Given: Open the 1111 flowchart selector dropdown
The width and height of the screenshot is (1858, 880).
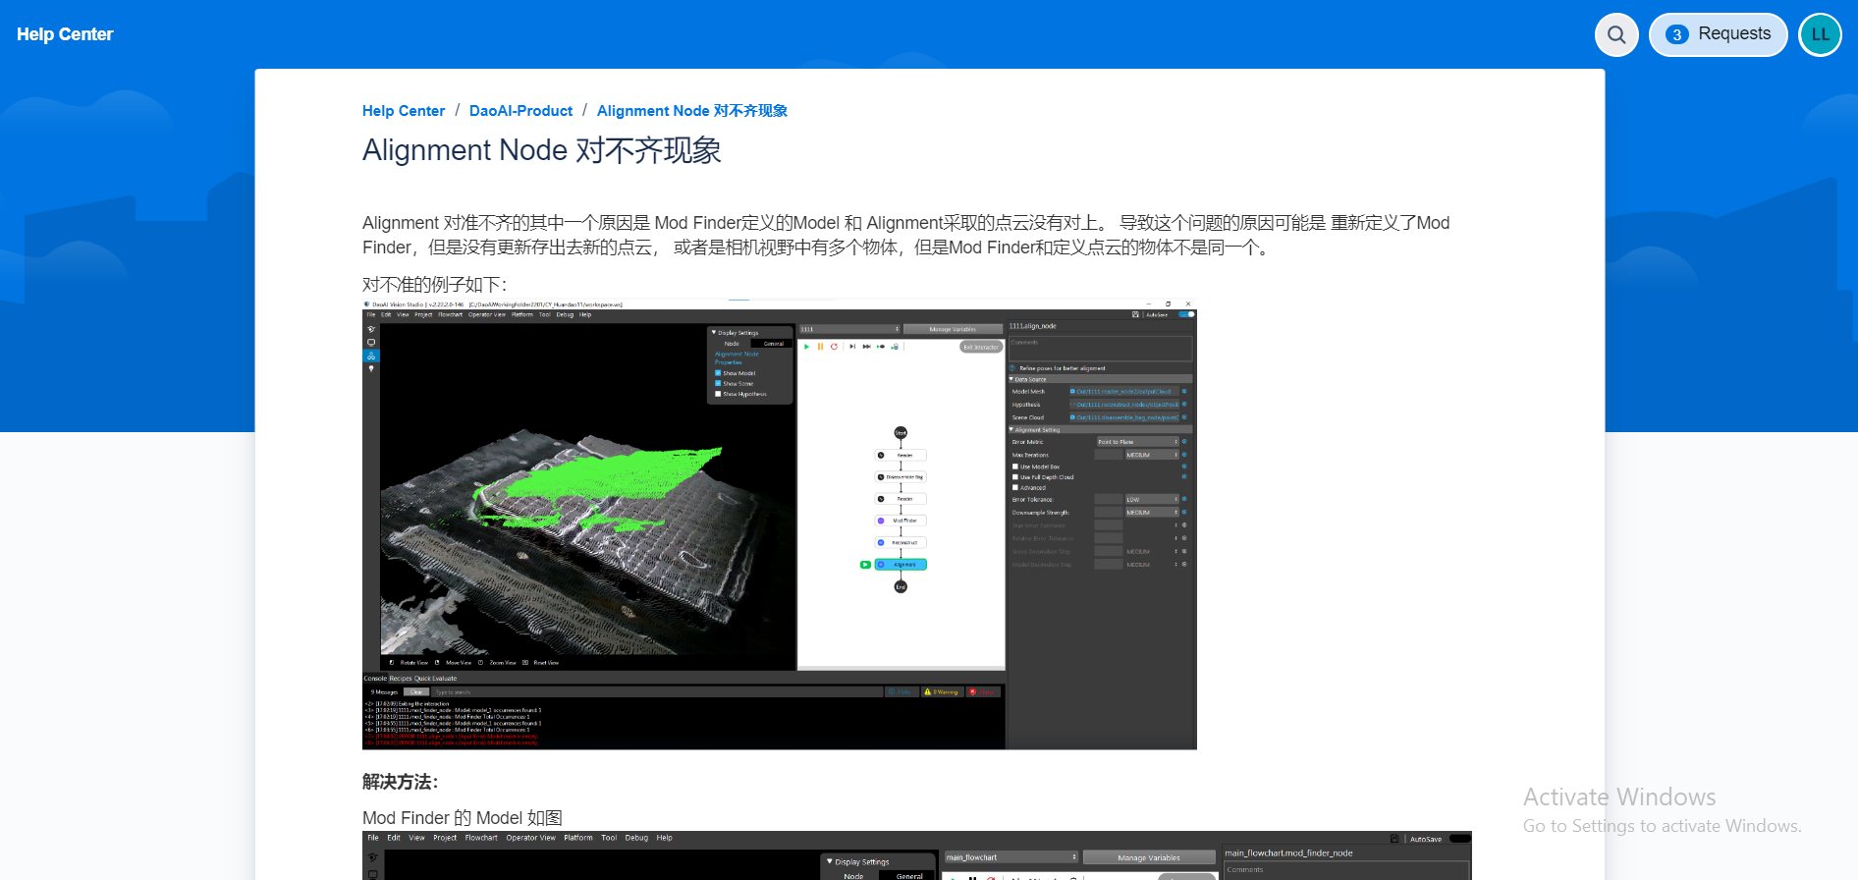Looking at the screenshot, I should pyautogui.click(x=849, y=329).
